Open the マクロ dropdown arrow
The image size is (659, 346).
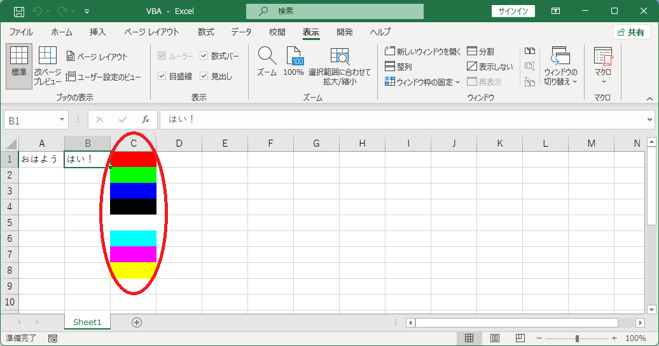click(604, 82)
